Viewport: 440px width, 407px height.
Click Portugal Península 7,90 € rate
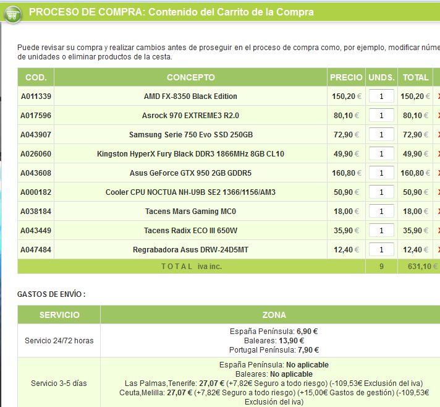(x=274, y=350)
